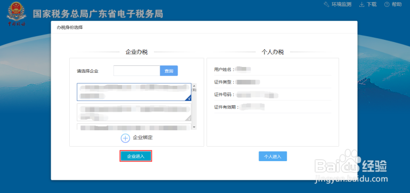Click the enterprise list scrollbar down arrow
The width and height of the screenshot is (410, 193).
pyautogui.click(x=194, y=127)
